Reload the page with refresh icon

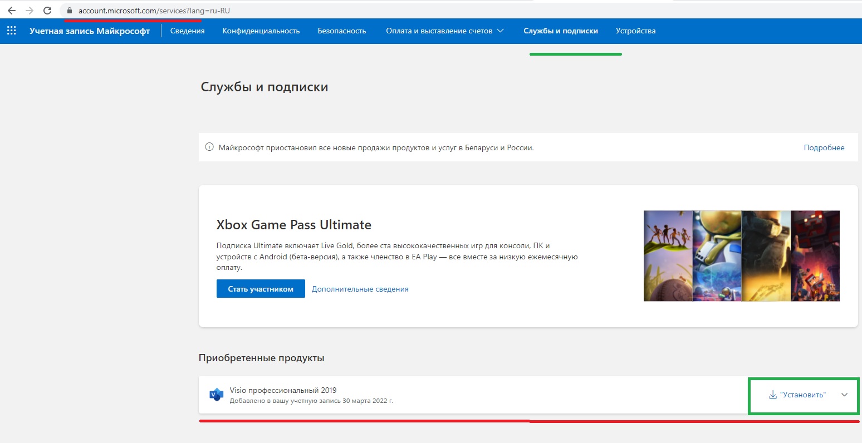tap(47, 11)
